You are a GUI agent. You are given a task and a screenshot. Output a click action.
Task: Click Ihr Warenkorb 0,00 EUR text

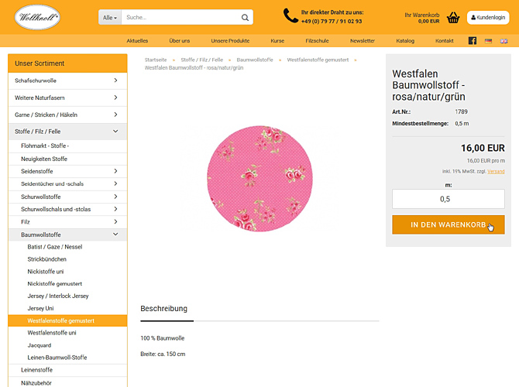(x=422, y=18)
